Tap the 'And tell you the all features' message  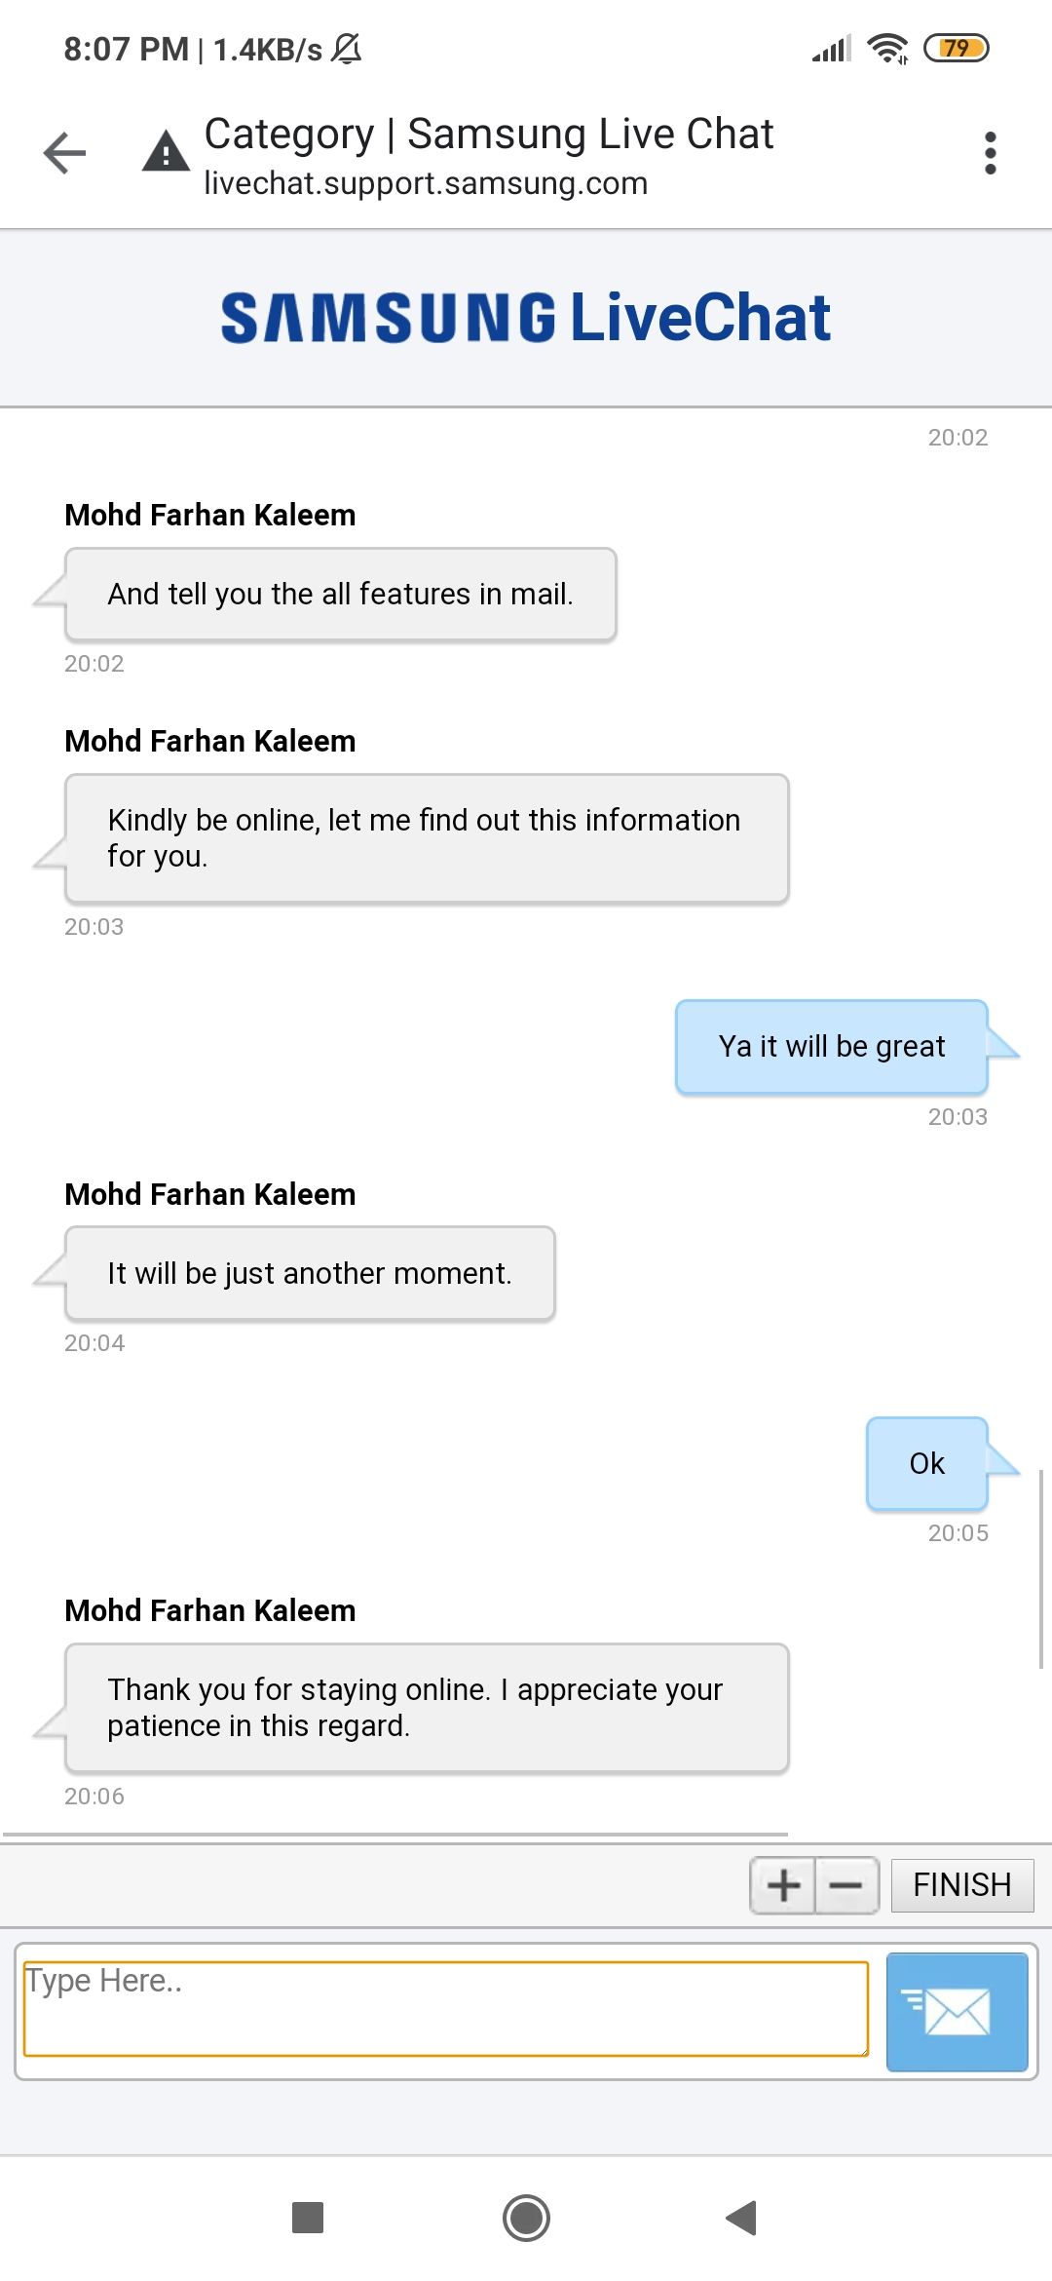pos(340,595)
